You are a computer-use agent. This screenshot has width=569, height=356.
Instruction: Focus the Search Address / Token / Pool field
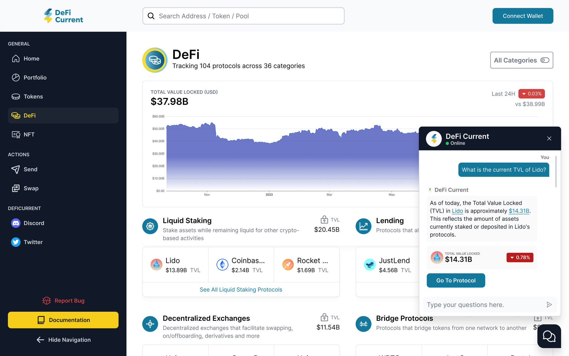(x=243, y=16)
